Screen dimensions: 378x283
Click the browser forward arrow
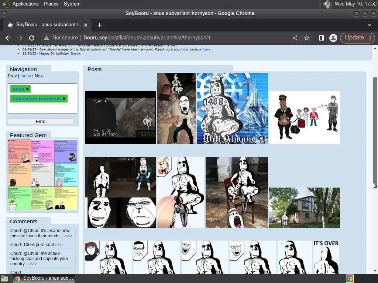point(20,38)
